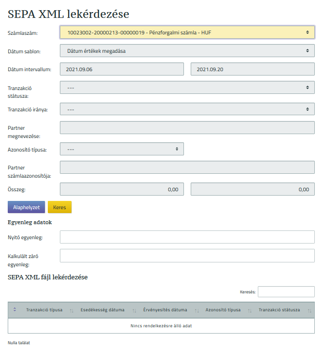Focus the Partner megnevezése input
Viewport: 323px width, 351px height.
[x=187, y=128]
